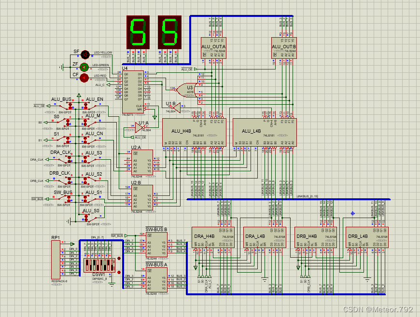Select the DRA_H4B 74LS194 shift register
The height and width of the screenshot is (317, 420).
tap(213, 237)
